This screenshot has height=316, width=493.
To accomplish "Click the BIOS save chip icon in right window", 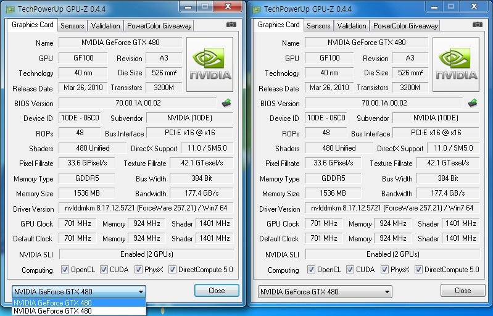I will click(473, 103).
